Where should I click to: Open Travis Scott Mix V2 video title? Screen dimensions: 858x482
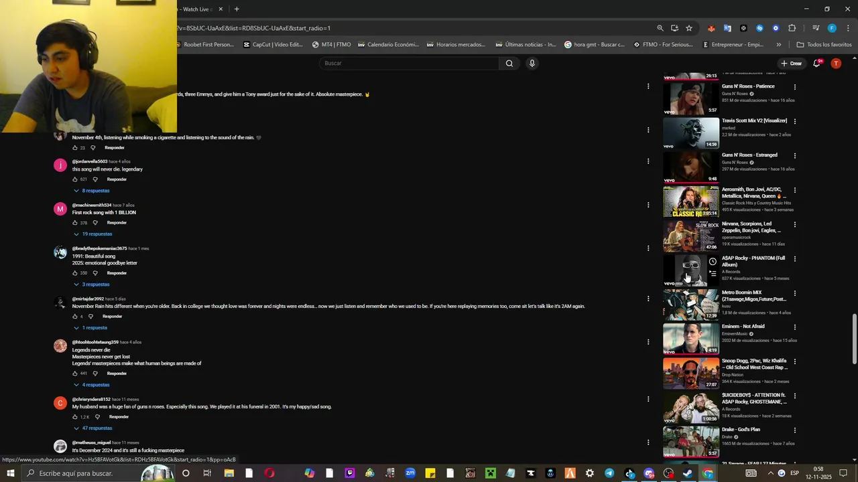point(754,121)
